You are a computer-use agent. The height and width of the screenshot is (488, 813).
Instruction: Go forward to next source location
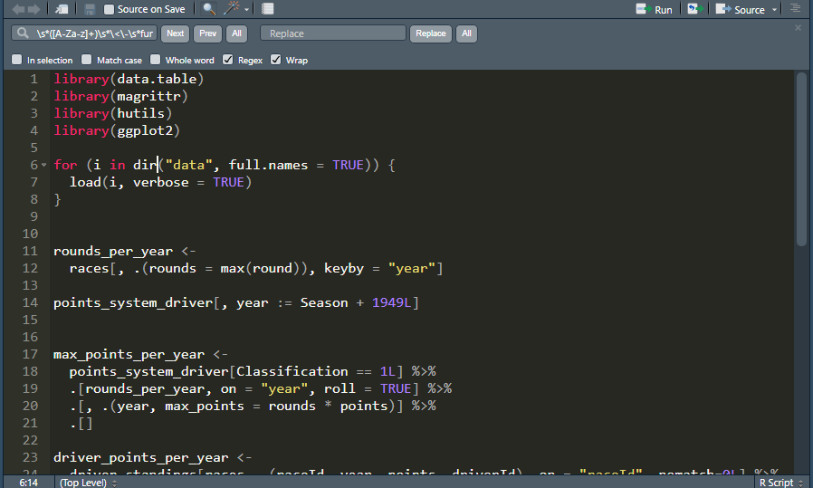click(34, 9)
